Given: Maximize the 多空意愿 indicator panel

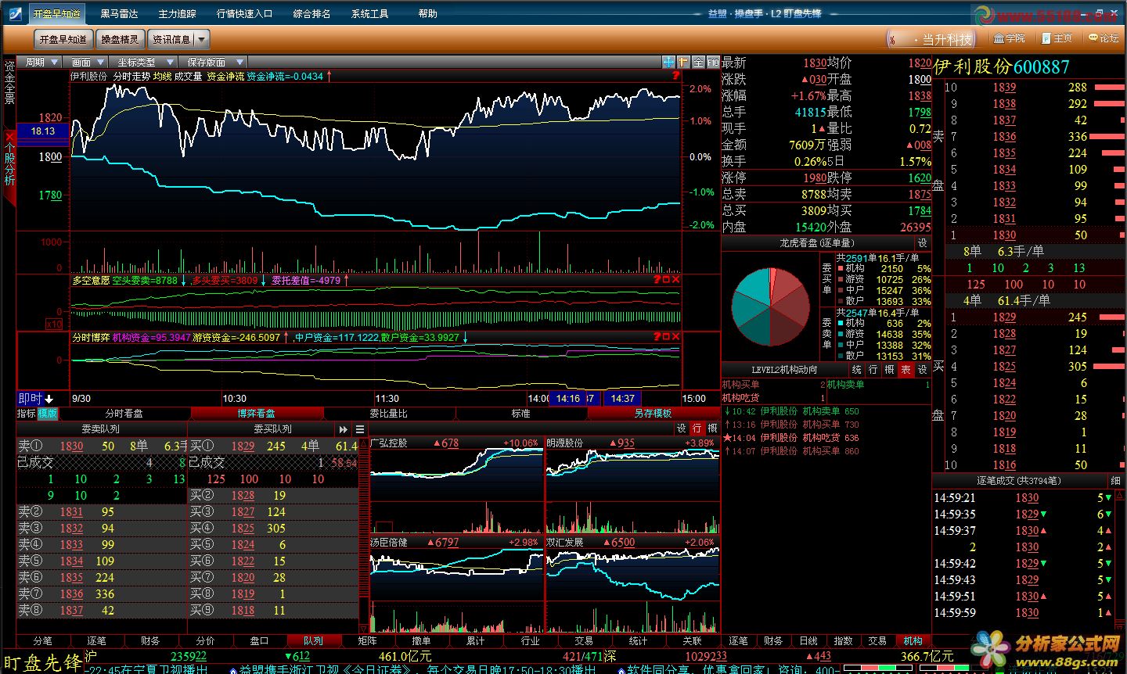Looking at the screenshot, I should coord(666,279).
